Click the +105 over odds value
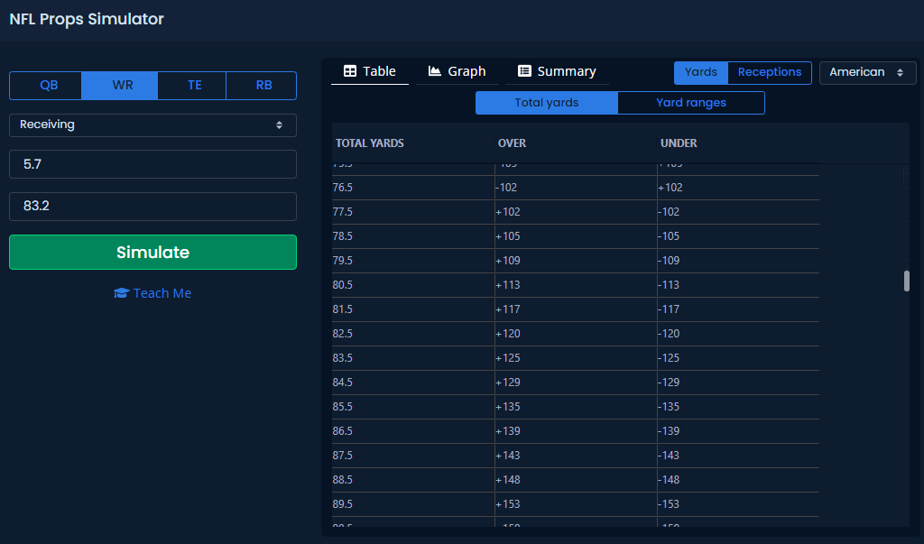 [x=508, y=236]
